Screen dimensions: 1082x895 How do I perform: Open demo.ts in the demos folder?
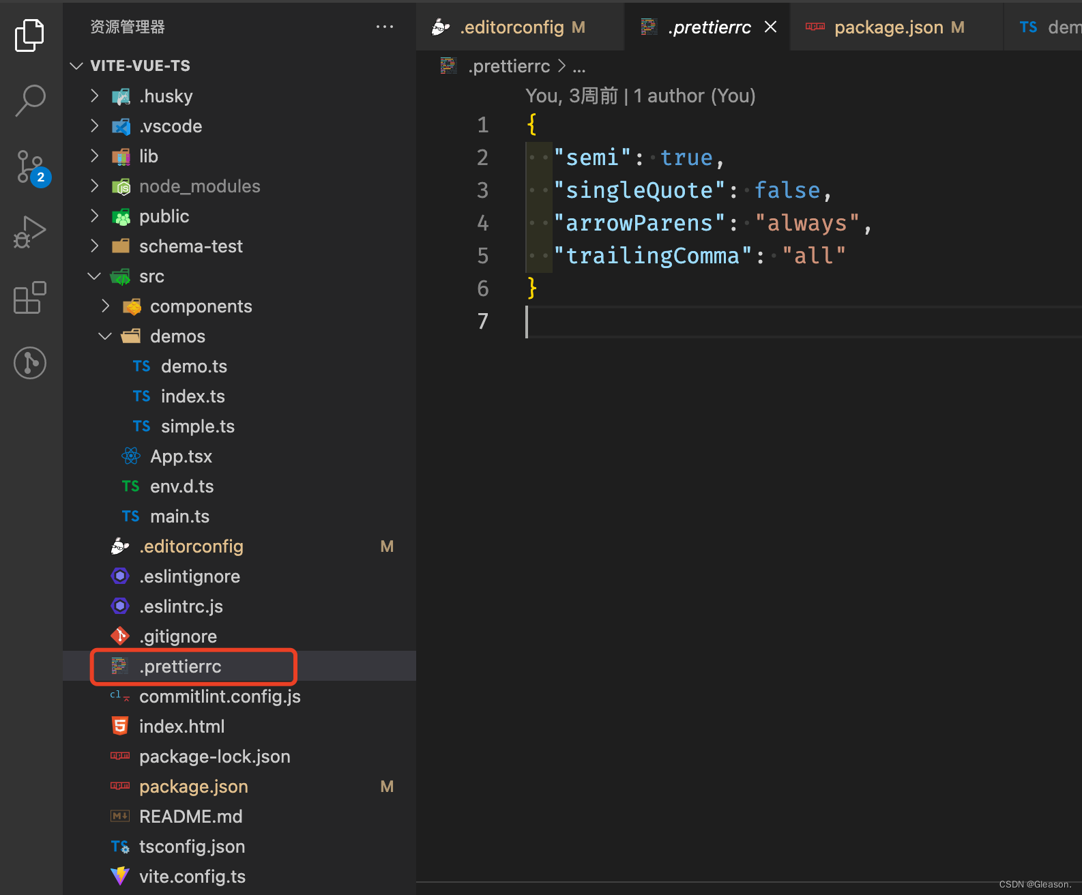coord(239,366)
